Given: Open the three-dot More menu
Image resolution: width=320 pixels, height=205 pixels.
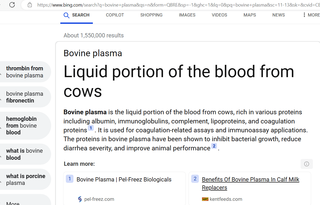Looking at the screenshot, I should [304, 15].
